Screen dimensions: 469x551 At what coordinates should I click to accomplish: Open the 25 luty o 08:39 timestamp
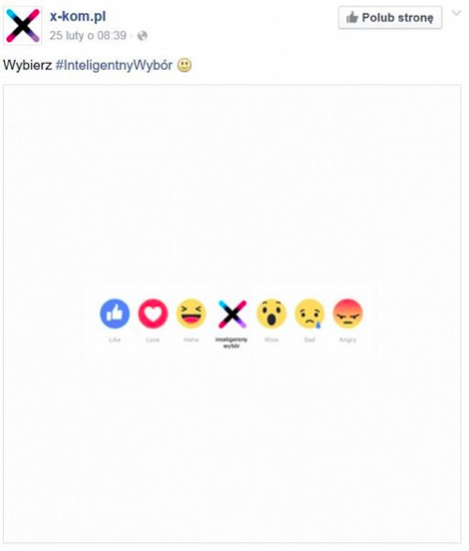point(88,36)
